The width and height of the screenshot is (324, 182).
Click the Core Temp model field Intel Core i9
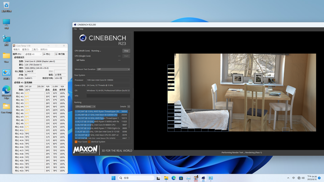coord(45,61)
